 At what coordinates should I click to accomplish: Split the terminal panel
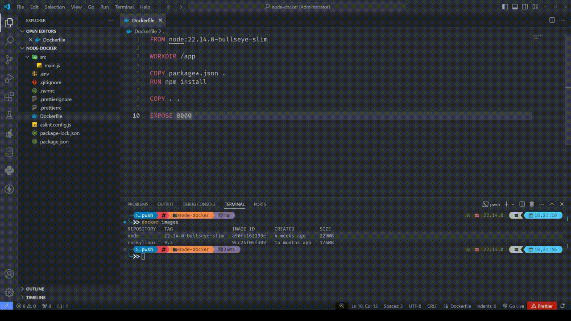[522, 204]
